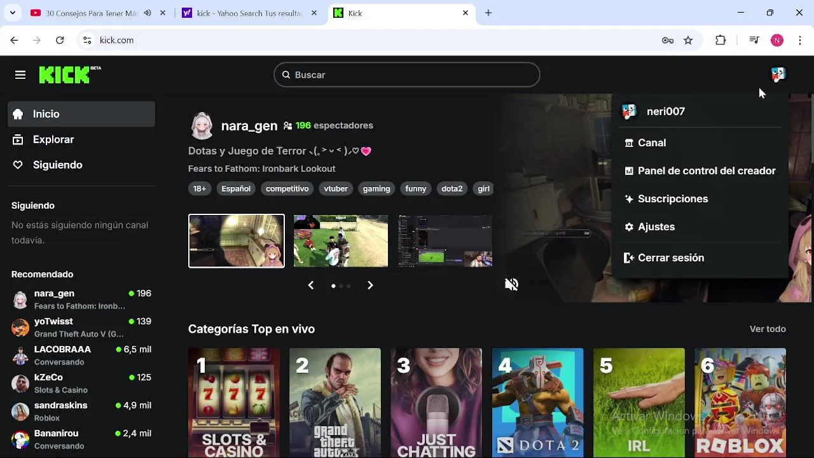Viewport: 814px width, 458px height.
Task: Go to next featured stream
Action: [x=370, y=286]
